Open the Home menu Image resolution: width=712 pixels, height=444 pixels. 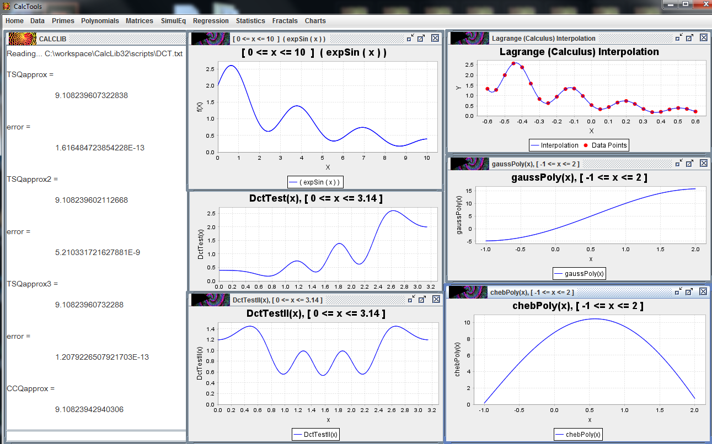coord(14,21)
